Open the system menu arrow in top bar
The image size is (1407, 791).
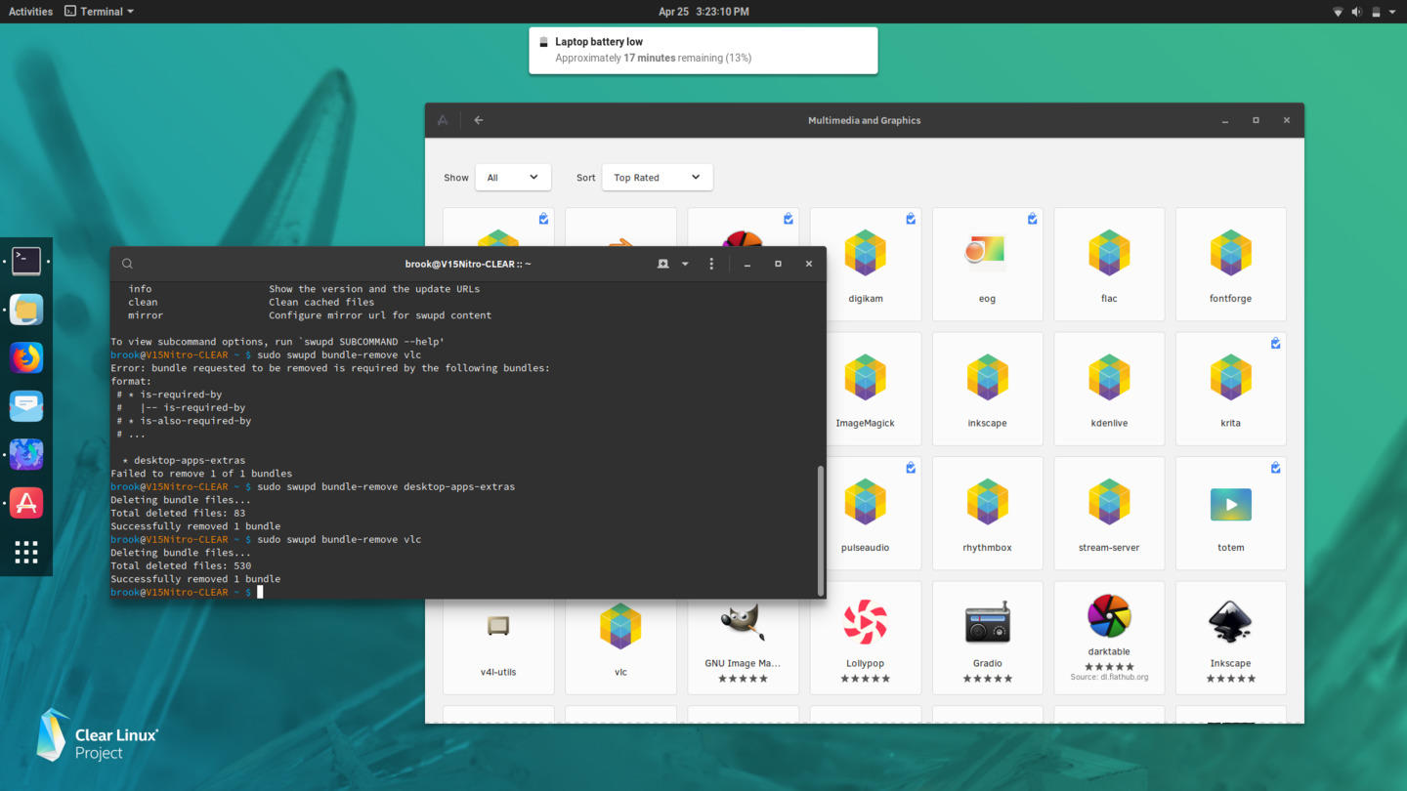(1392, 12)
